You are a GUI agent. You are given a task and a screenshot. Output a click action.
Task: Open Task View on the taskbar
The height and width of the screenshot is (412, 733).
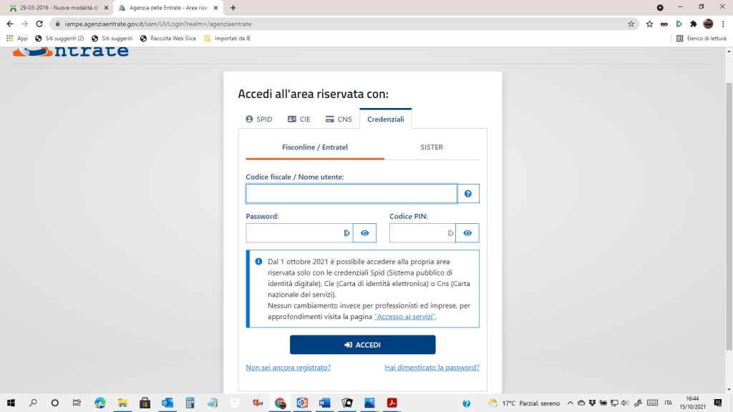click(x=77, y=403)
